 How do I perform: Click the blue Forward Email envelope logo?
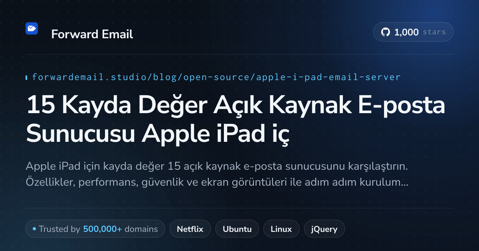point(32,28)
